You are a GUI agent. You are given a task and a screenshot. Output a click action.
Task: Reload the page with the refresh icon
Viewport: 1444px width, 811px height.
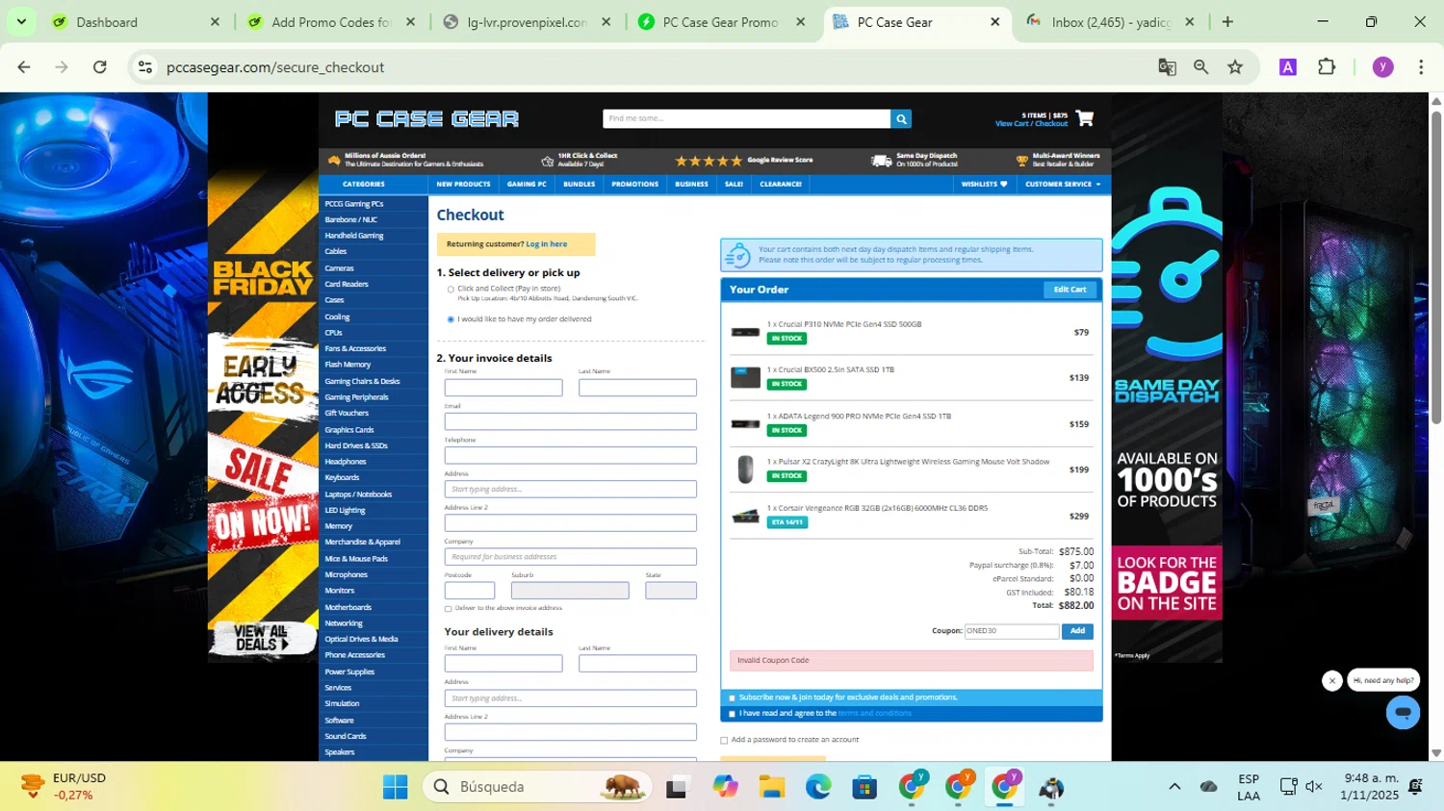coord(100,66)
